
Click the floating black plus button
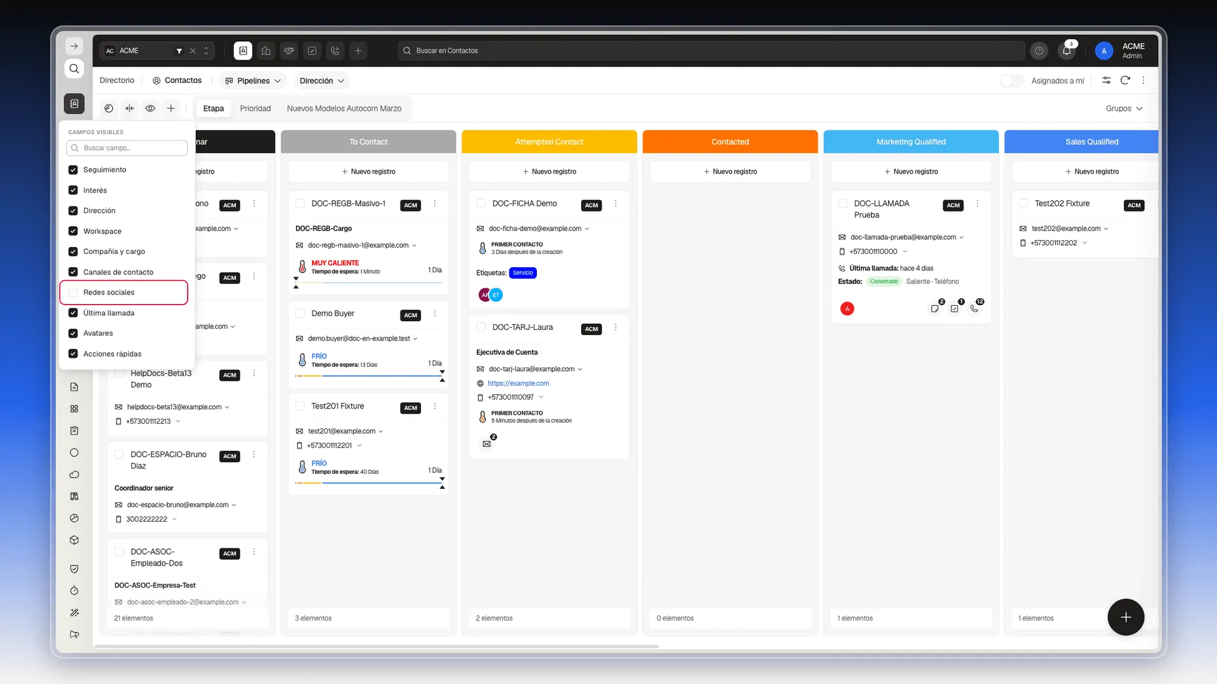click(1126, 617)
